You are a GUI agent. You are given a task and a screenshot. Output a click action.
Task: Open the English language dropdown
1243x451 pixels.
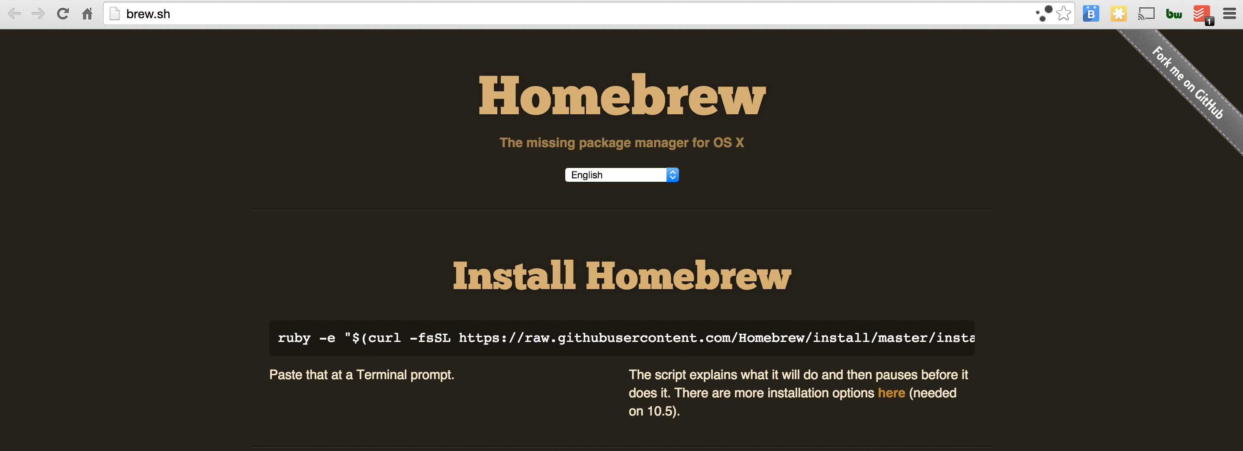[x=621, y=174]
